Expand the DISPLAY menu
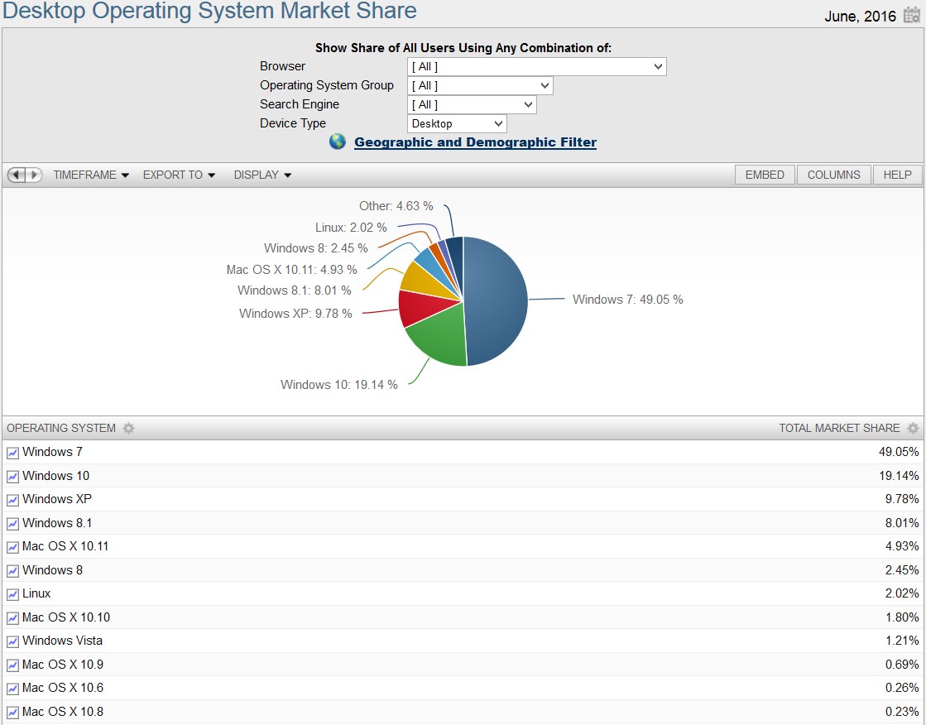 coord(262,175)
